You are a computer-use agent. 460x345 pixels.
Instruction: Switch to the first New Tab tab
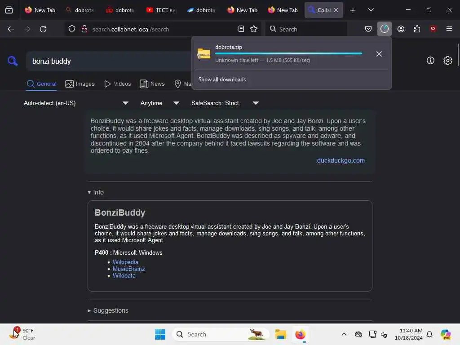(x=40, y=10)
